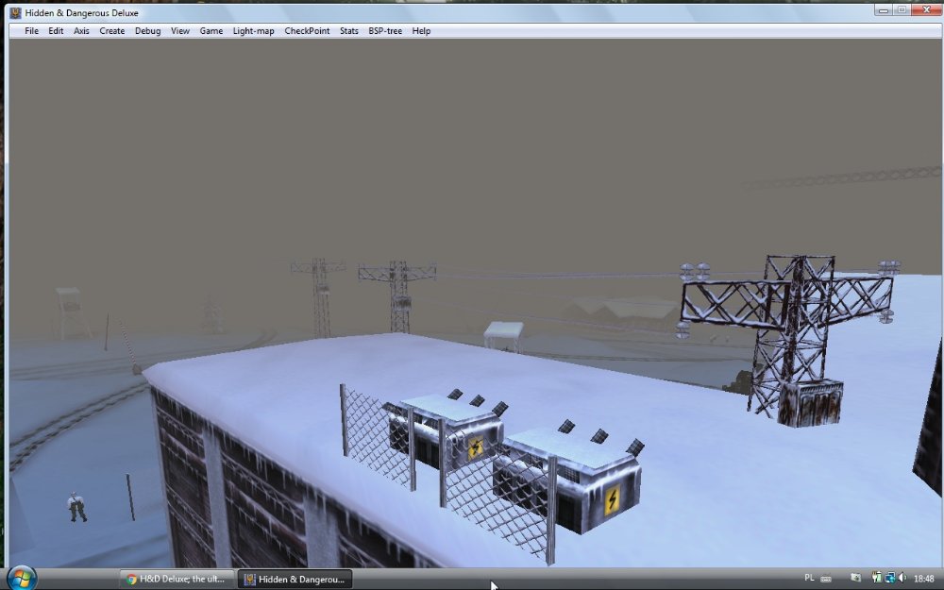The width and height of the screenshot is (944, 590).
Task: Open the on-screen keyboard tray icon
Action: click(826, 579)
